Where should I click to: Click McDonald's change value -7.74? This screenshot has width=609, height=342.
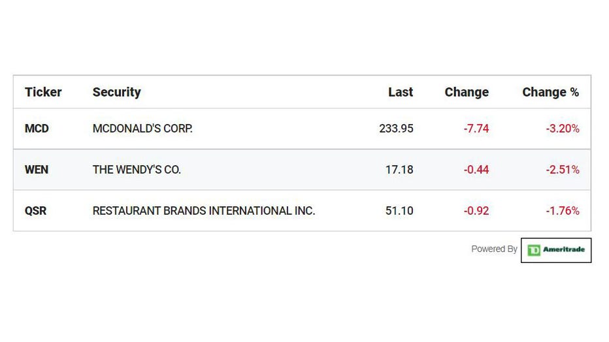[476, 129]
